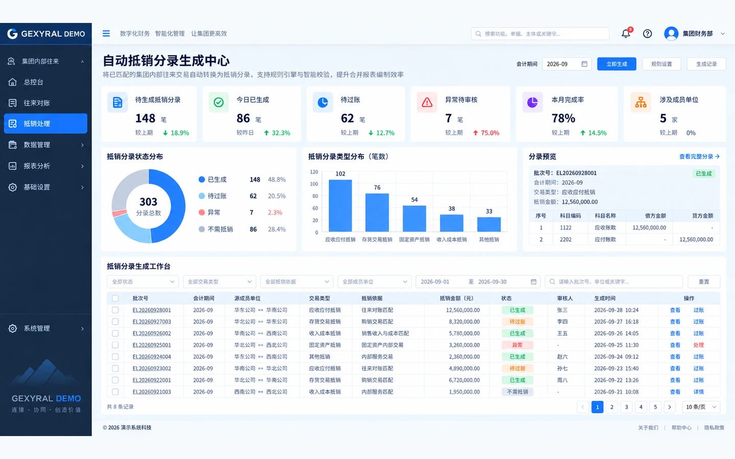Screen dimensions: 735x459
Task: Click the search icon in top search bar
Action: pyautogui.click(x=478, y=34)
